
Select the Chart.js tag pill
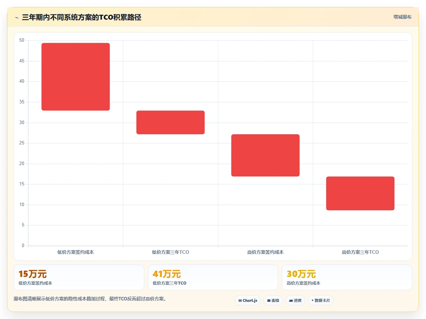point(248,300)
